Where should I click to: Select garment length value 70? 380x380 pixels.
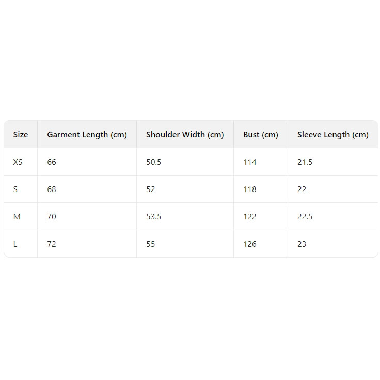coord(52,217)
